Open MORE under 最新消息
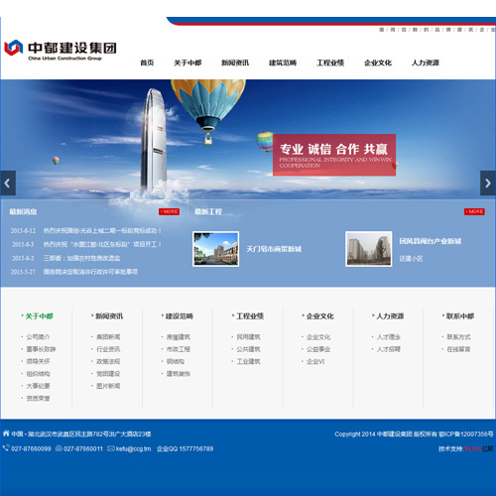 [169, 211]
